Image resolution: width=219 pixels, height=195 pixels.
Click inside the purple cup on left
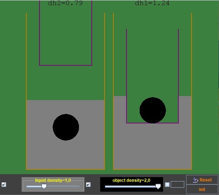pyautogui.click(x=66, y=35)
